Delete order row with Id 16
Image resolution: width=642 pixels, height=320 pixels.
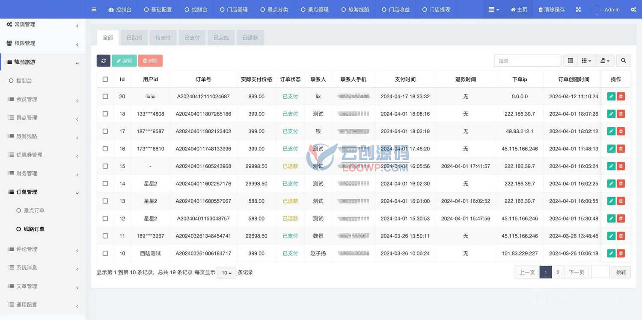pos(621,149)
